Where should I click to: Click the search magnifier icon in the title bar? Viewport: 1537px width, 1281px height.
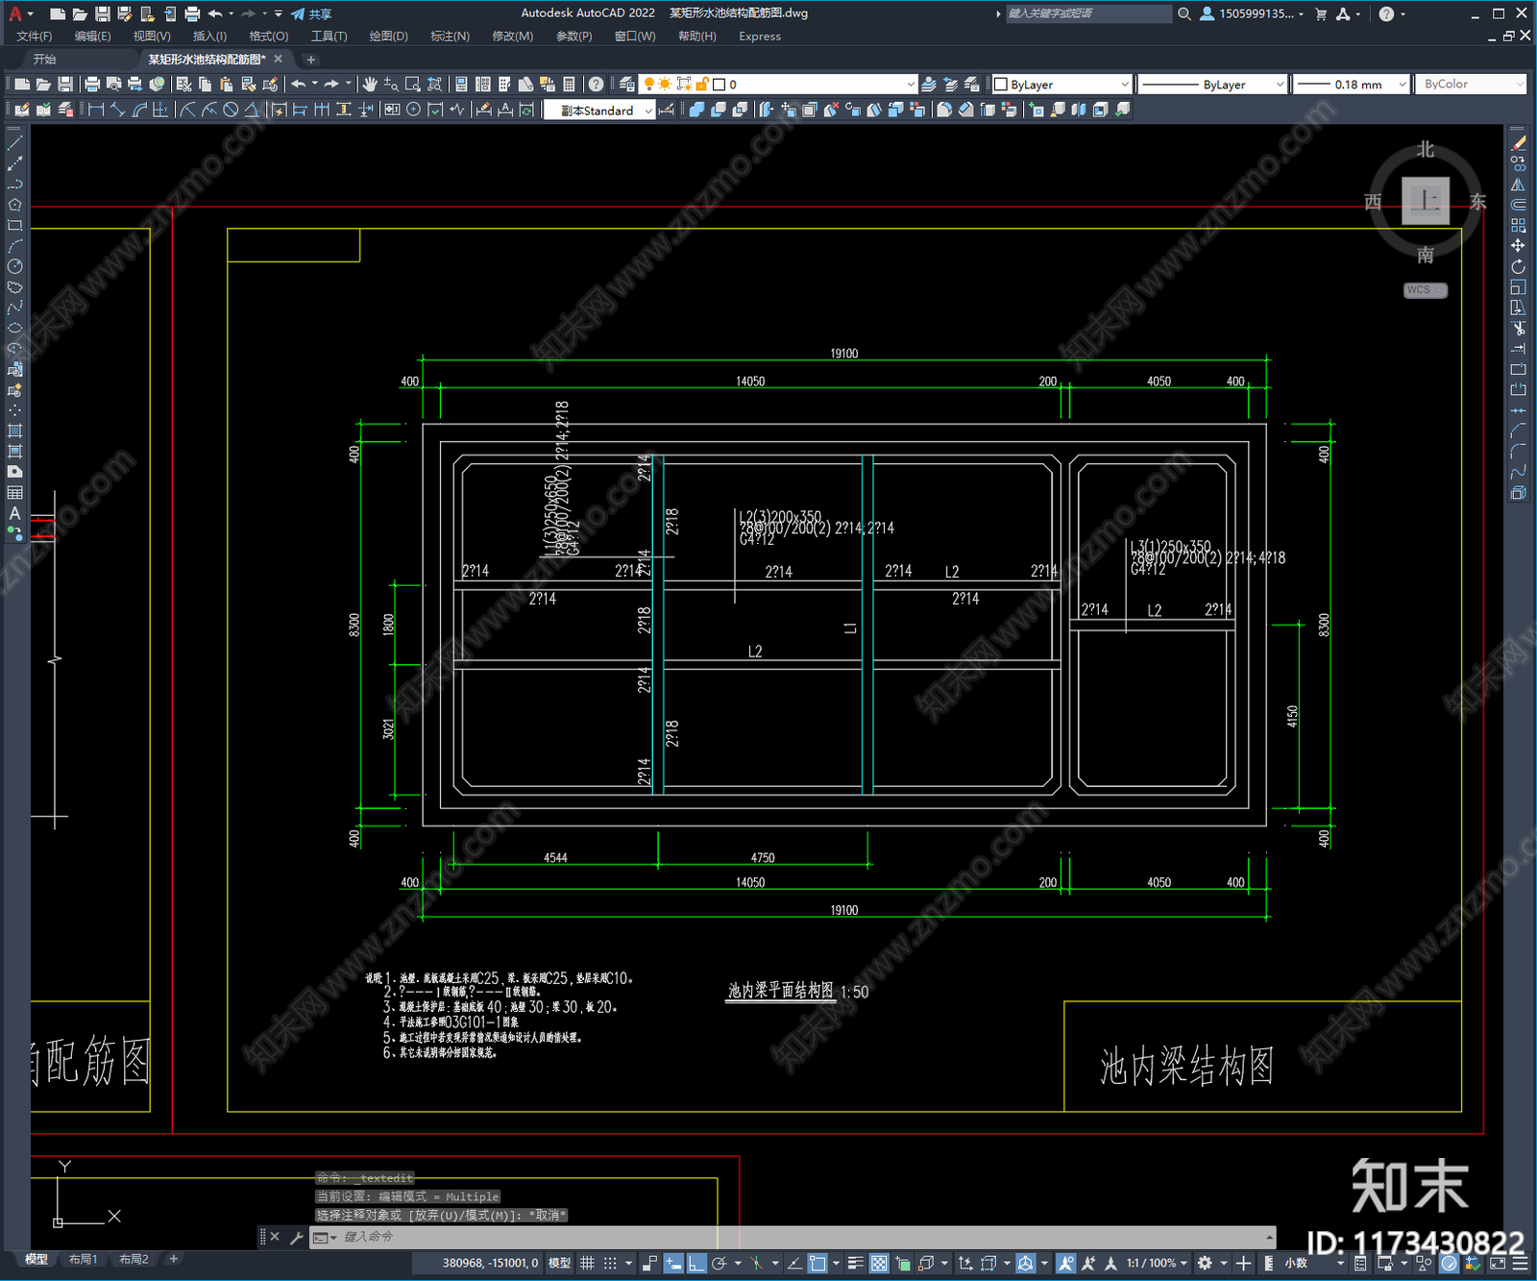pos(1184,13)
